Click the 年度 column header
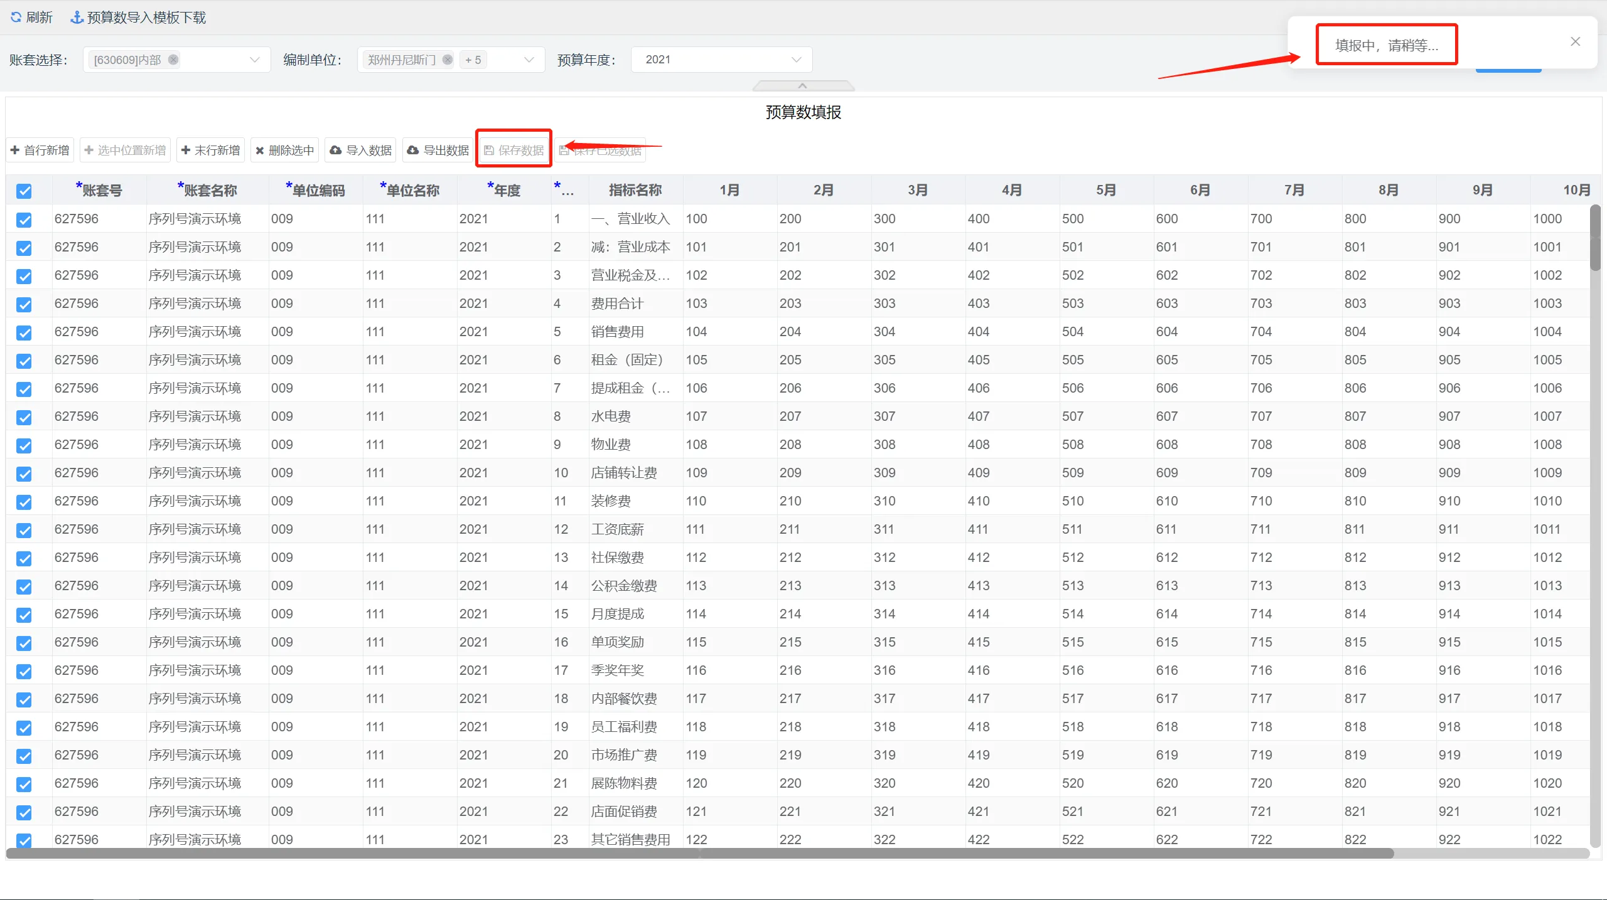 504,190
